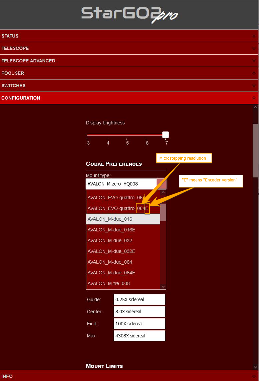The image size is (259, 381).
Task: Expand the FOCUSER section
Action: point(129,73)
